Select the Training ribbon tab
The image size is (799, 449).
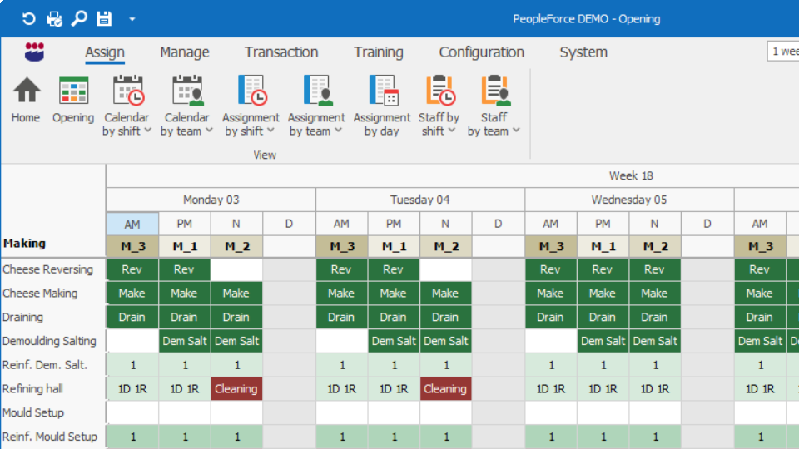tap(378, 52)
